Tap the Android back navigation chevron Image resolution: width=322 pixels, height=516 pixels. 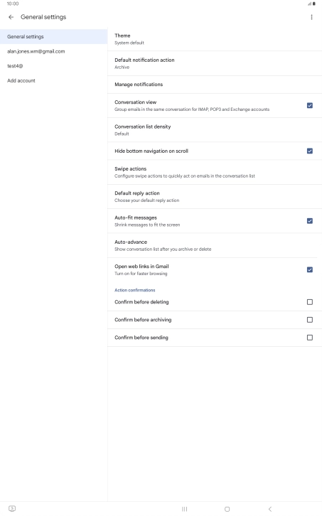pos(269,509)
